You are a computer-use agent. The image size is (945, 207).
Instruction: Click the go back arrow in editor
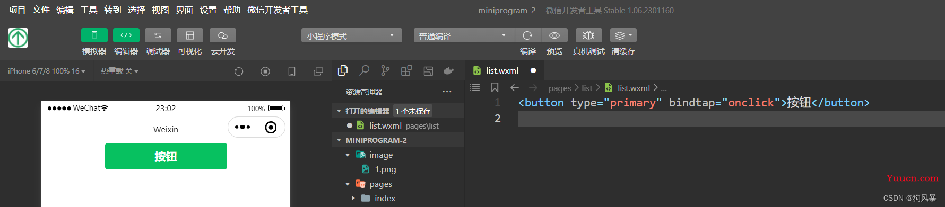[x=514, y=87]
